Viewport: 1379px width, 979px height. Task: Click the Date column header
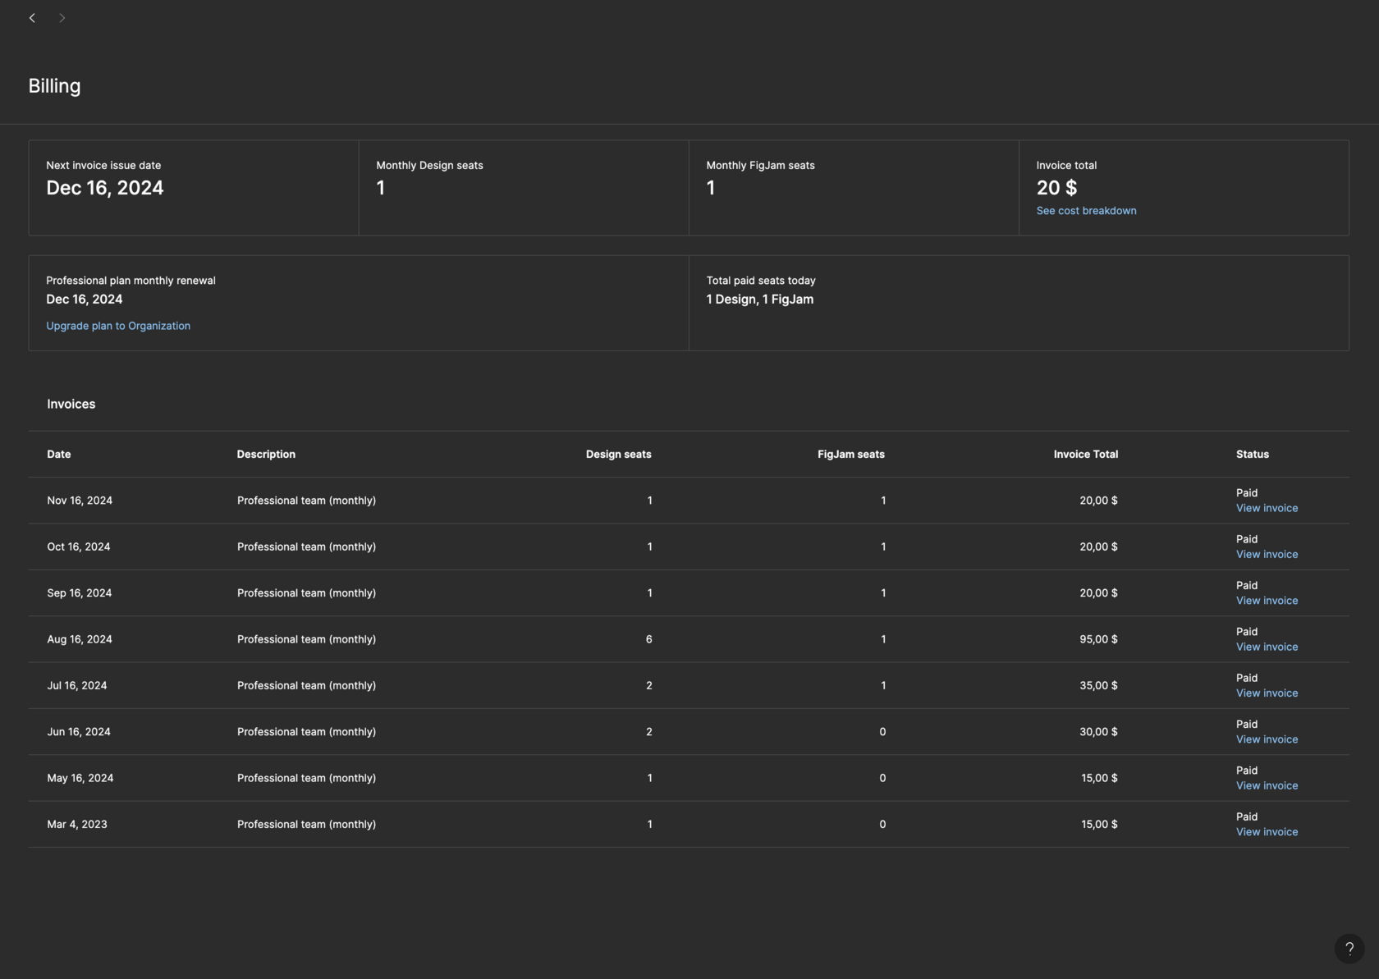[59, 455]
